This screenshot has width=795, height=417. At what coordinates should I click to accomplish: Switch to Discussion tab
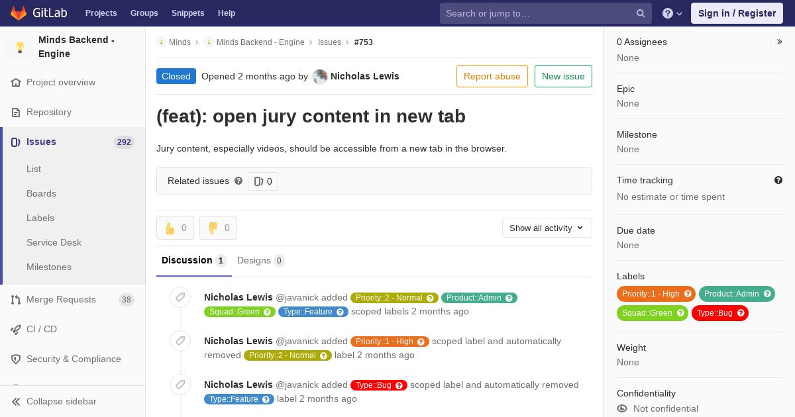coord(194,260)
